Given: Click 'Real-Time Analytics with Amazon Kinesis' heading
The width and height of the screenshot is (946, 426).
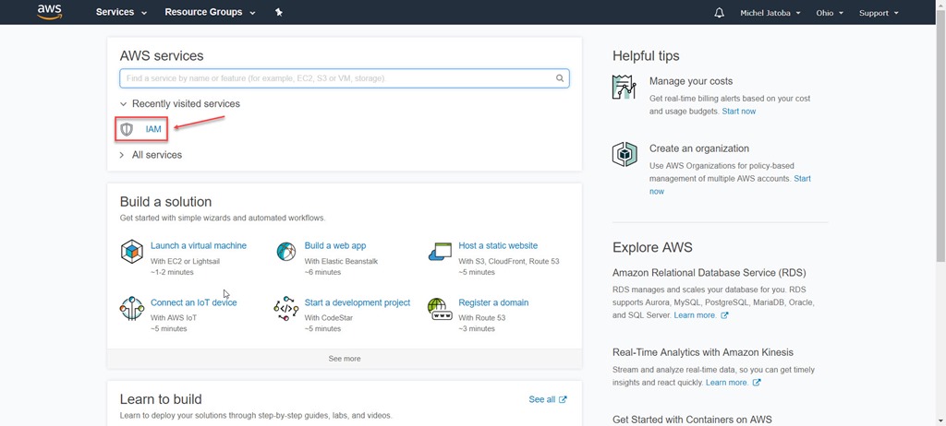Looking at the screenshot, I should click(703, 352).
